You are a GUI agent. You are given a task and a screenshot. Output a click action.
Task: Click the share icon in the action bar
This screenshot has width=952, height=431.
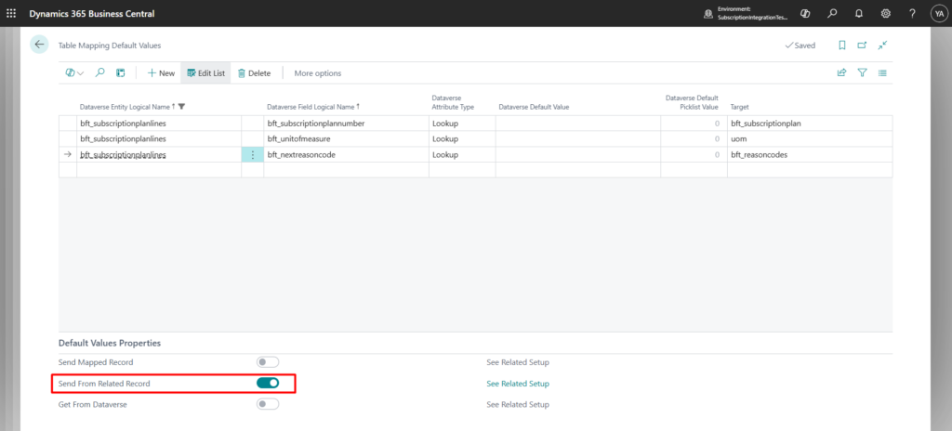pos(841,72)
